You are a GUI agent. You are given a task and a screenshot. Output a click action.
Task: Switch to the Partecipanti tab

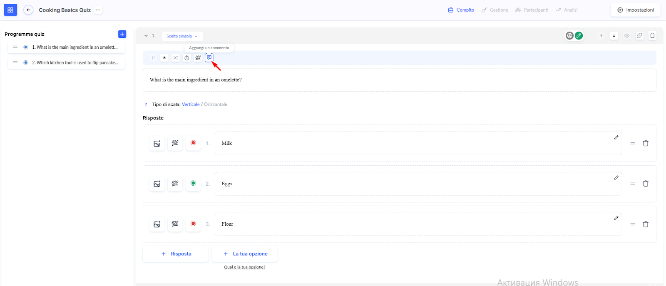(532, 10)
